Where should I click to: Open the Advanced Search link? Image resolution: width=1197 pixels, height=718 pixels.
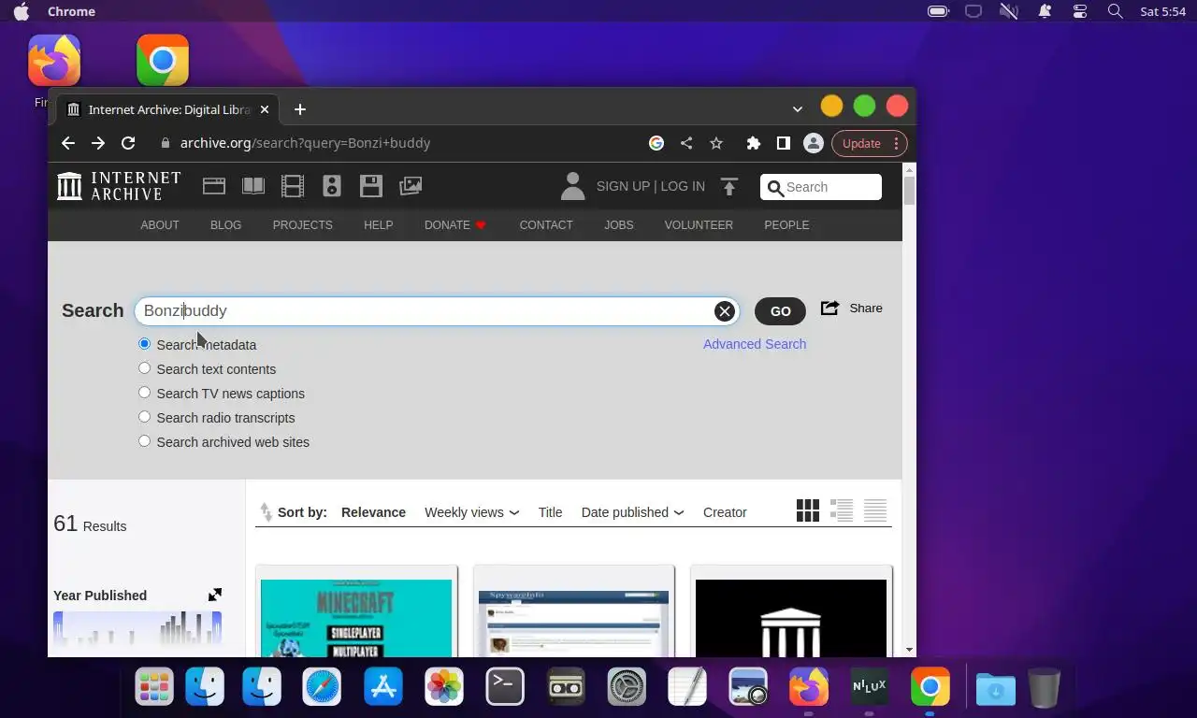pos(755,344)
